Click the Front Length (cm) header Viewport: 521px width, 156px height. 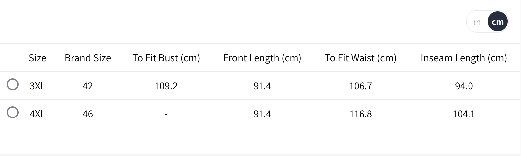point(262,58)
